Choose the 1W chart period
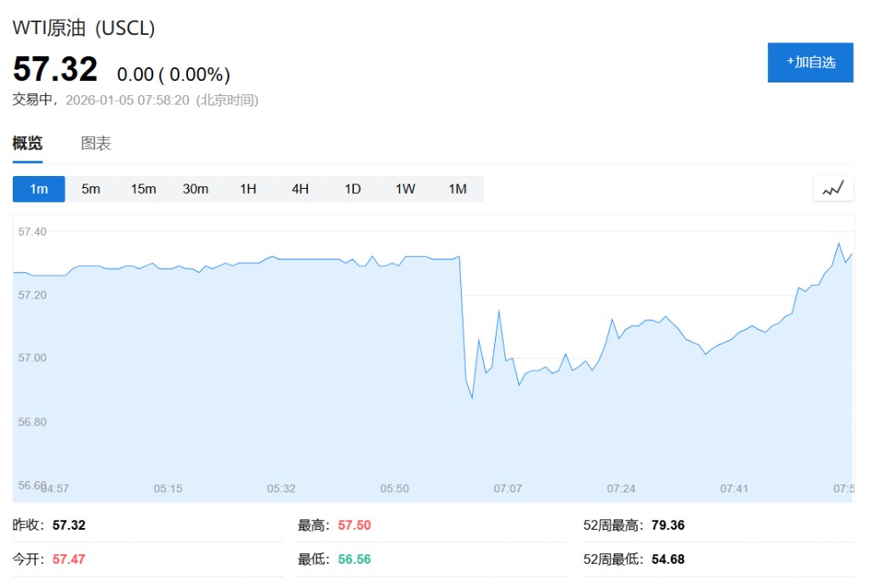 (405, 189)
